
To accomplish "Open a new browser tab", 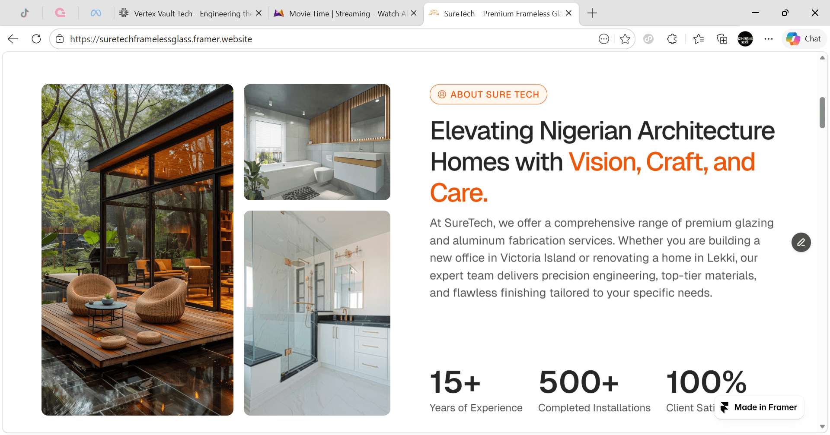I will coord(592,13).
